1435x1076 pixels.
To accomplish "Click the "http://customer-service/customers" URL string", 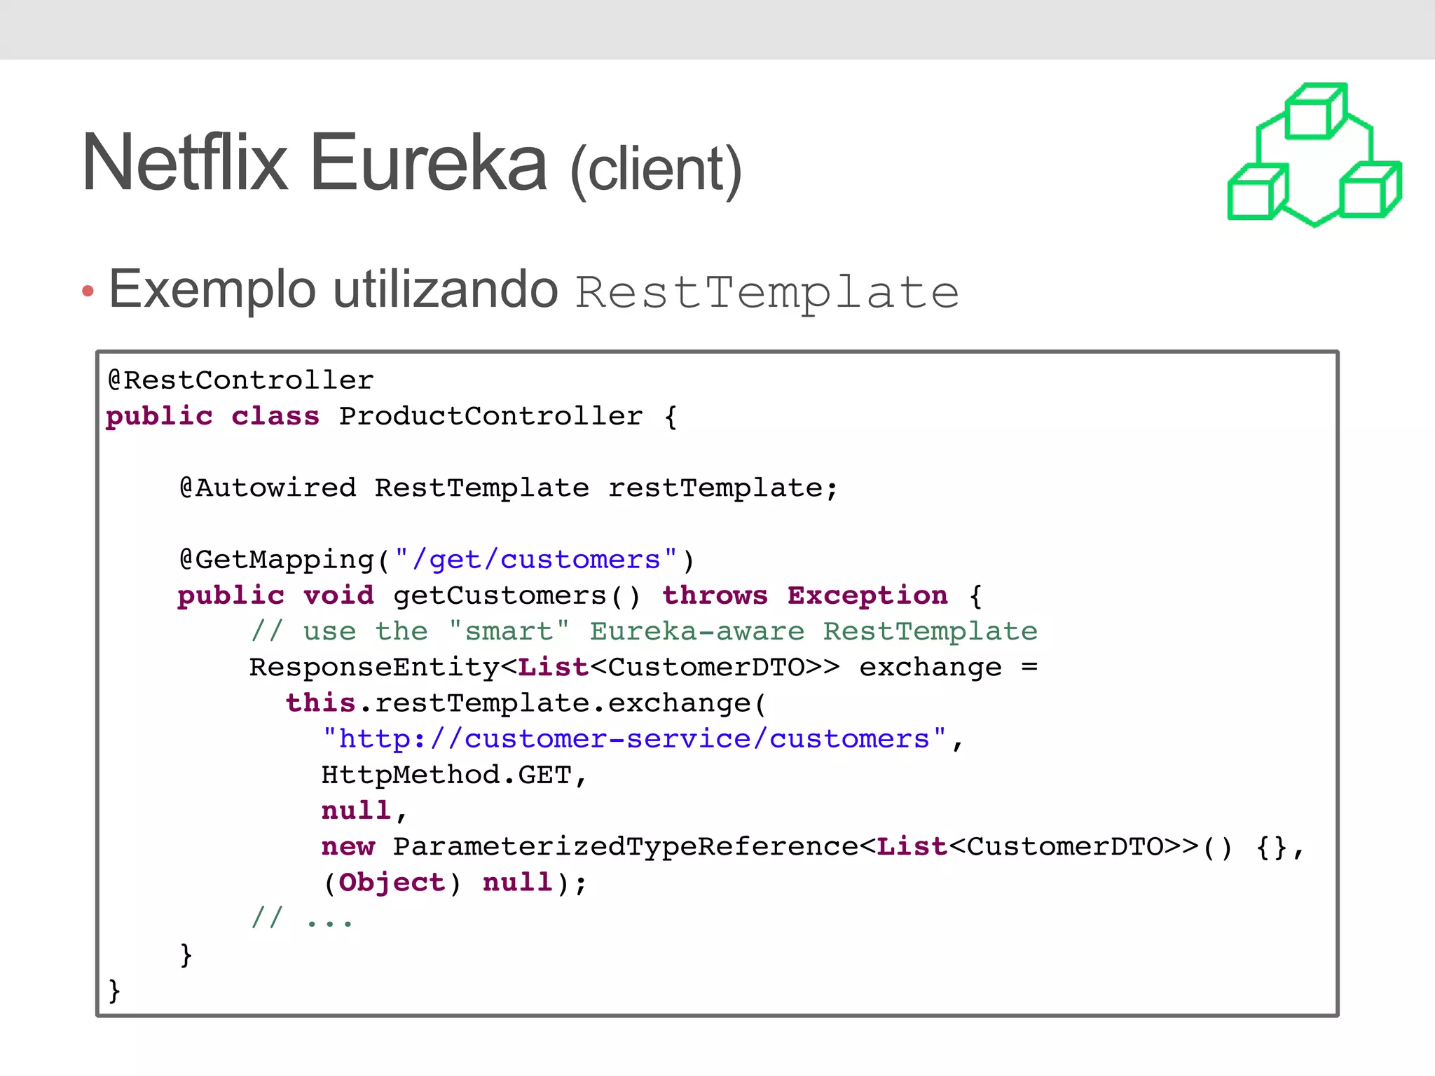I will point(634,739).
